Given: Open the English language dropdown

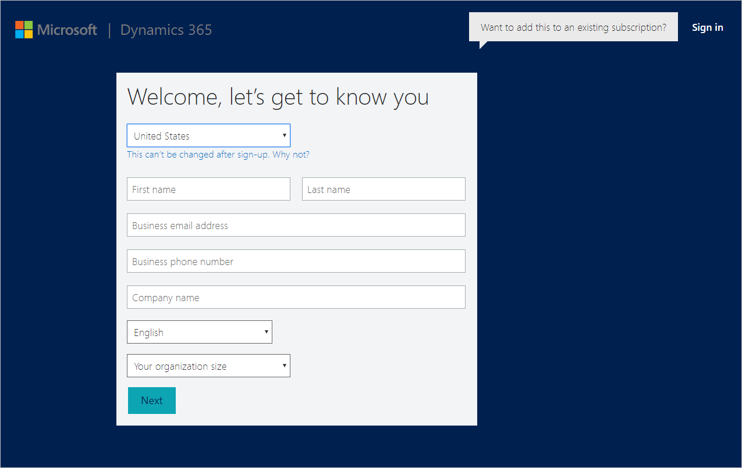Looking at the screenshot, I should point(199,331).
